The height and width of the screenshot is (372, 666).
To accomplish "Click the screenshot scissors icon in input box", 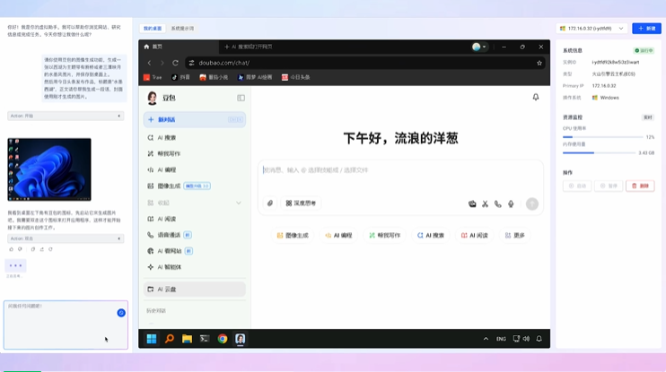I will click(x=485, y=204).
